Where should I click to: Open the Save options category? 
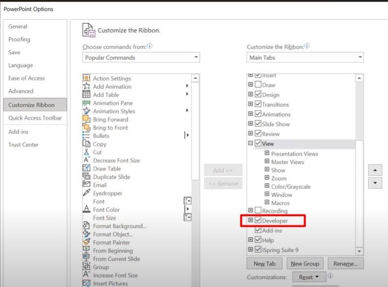[x=14, y=52]
